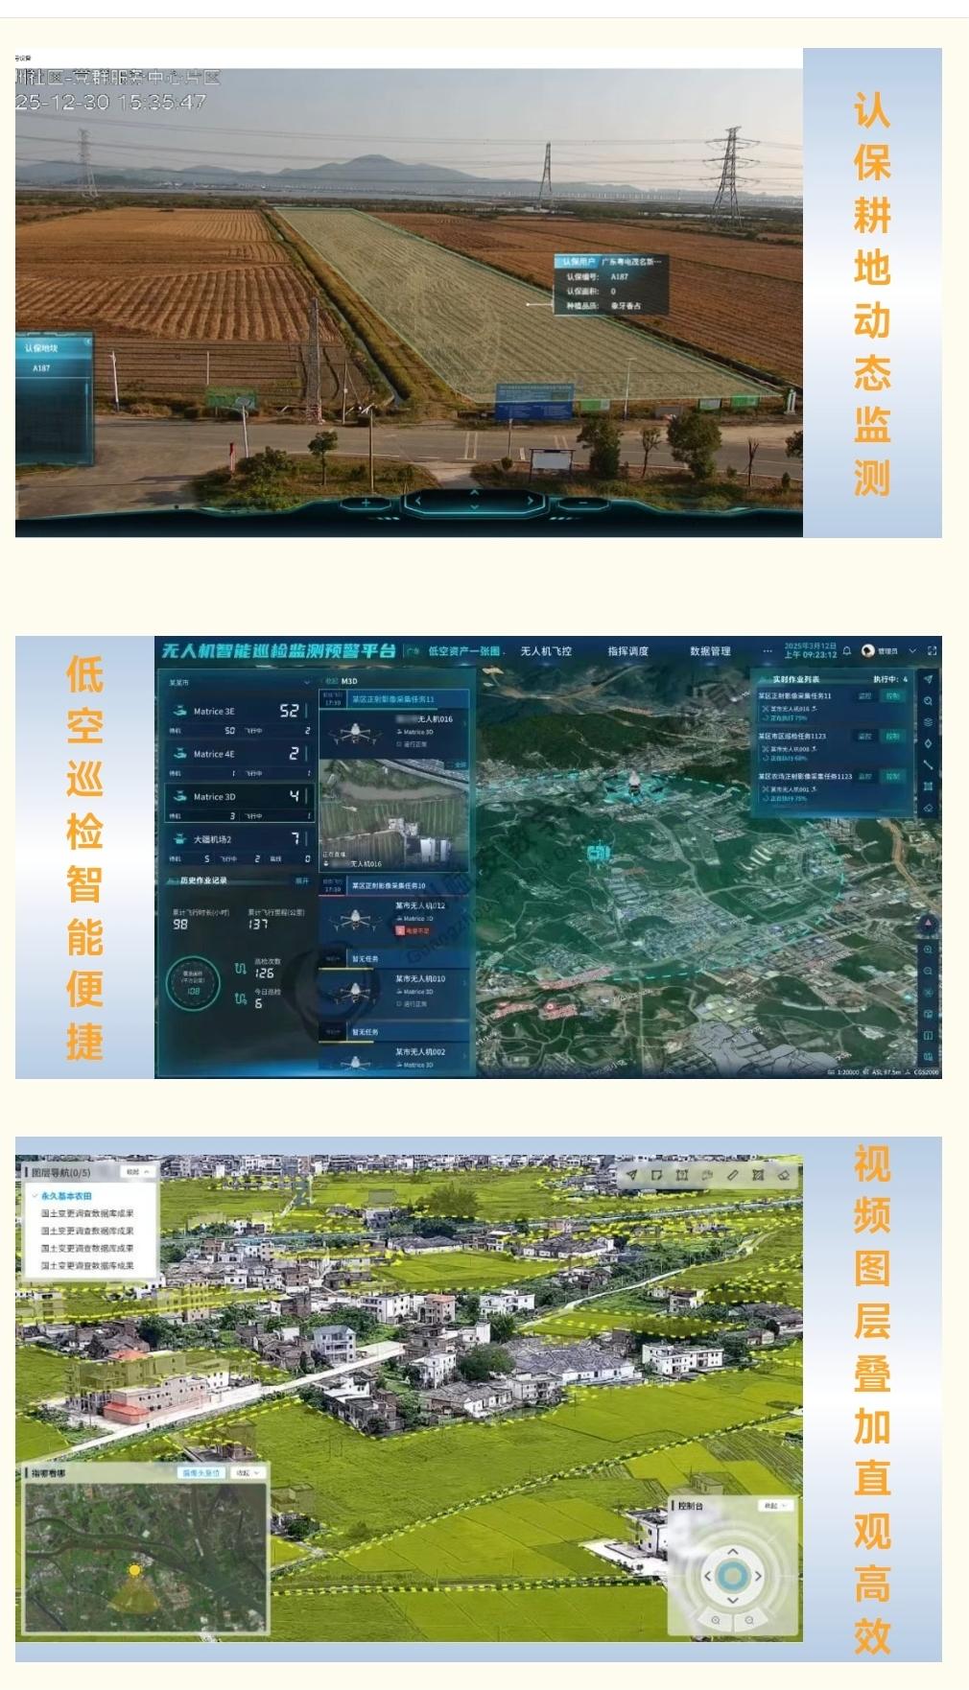The image size is (969, 1690).
Task: Click 控制 for 某区市区巡检任务1123
Action: (x=893, y=736)
